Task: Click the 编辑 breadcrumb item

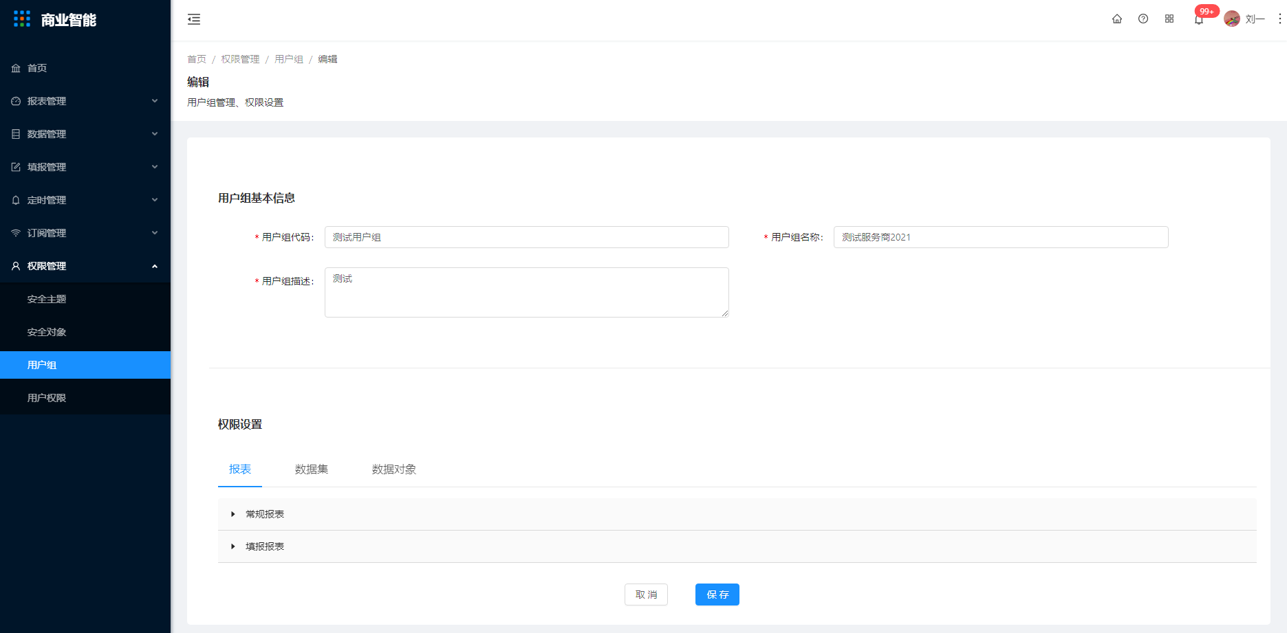Action: point(327,59)
